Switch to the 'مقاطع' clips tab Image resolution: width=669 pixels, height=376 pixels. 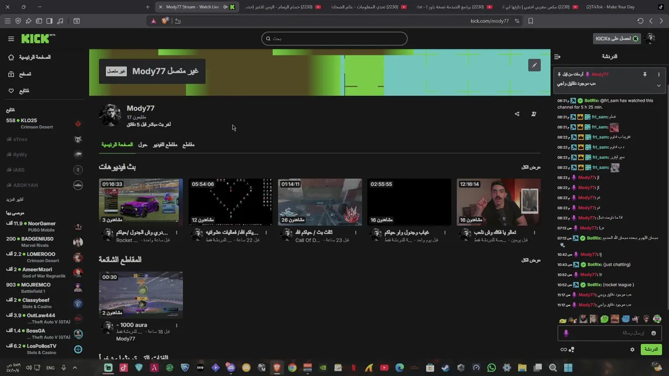[x=188, y=145]
